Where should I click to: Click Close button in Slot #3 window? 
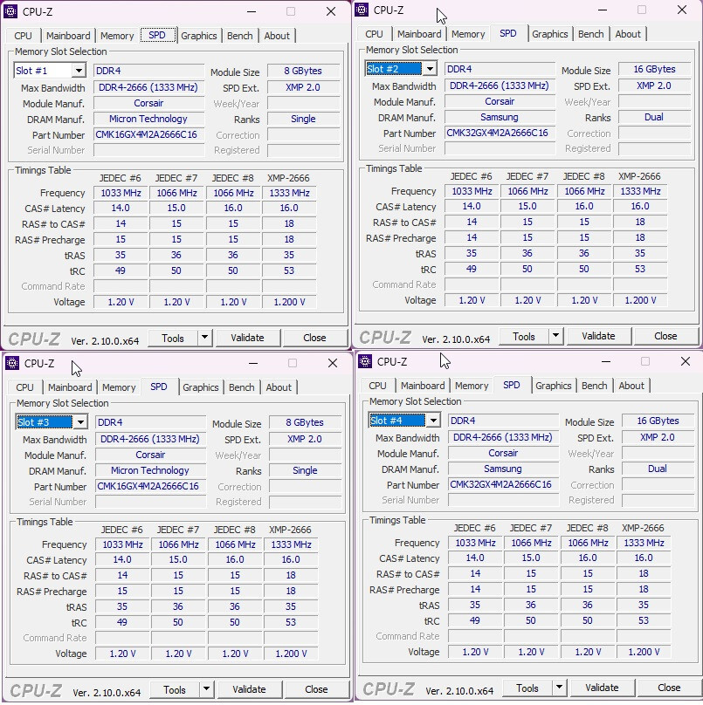316,689
